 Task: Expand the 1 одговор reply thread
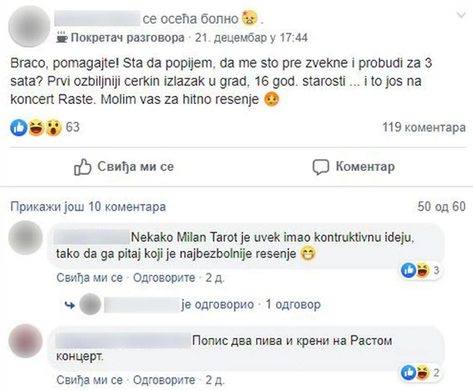293,304
